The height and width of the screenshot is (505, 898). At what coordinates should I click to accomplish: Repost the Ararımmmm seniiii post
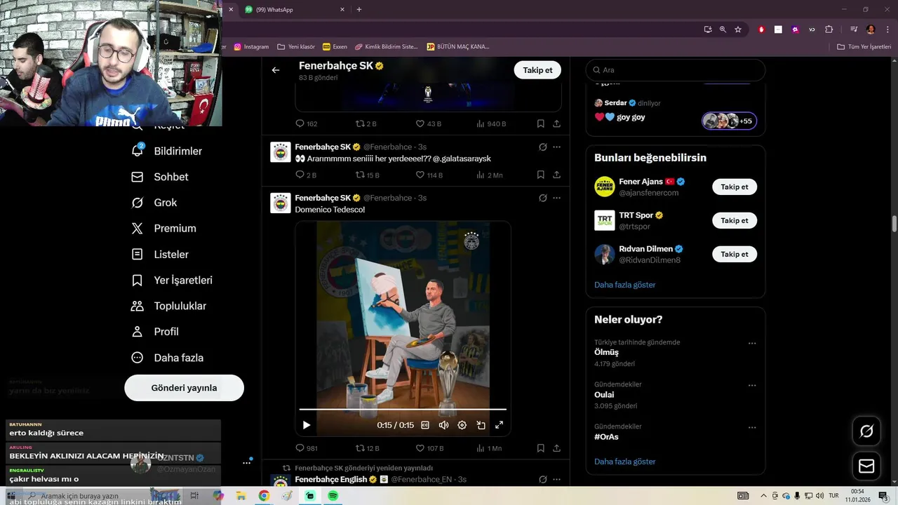(x=367, y=175)
